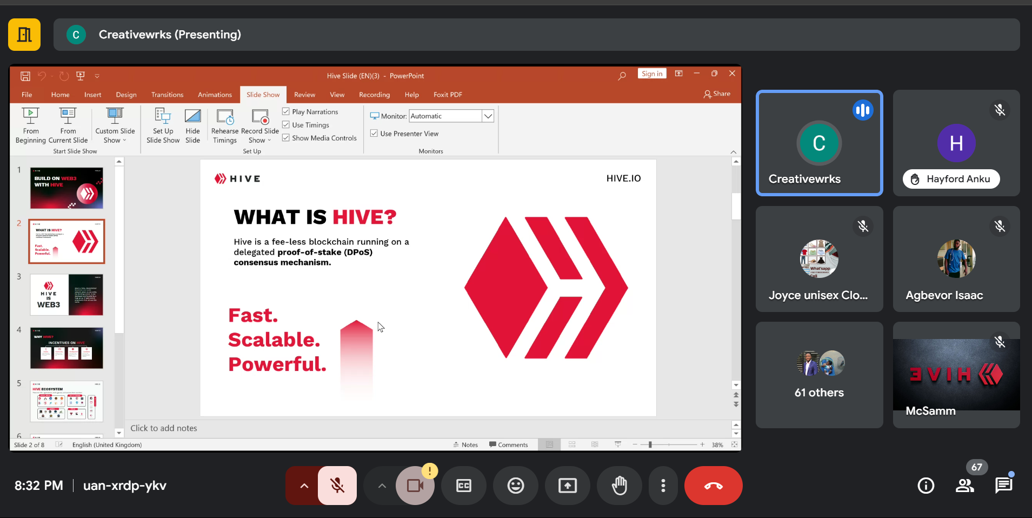Open audio settings chevron beside microphone

(x=304, y=486)
